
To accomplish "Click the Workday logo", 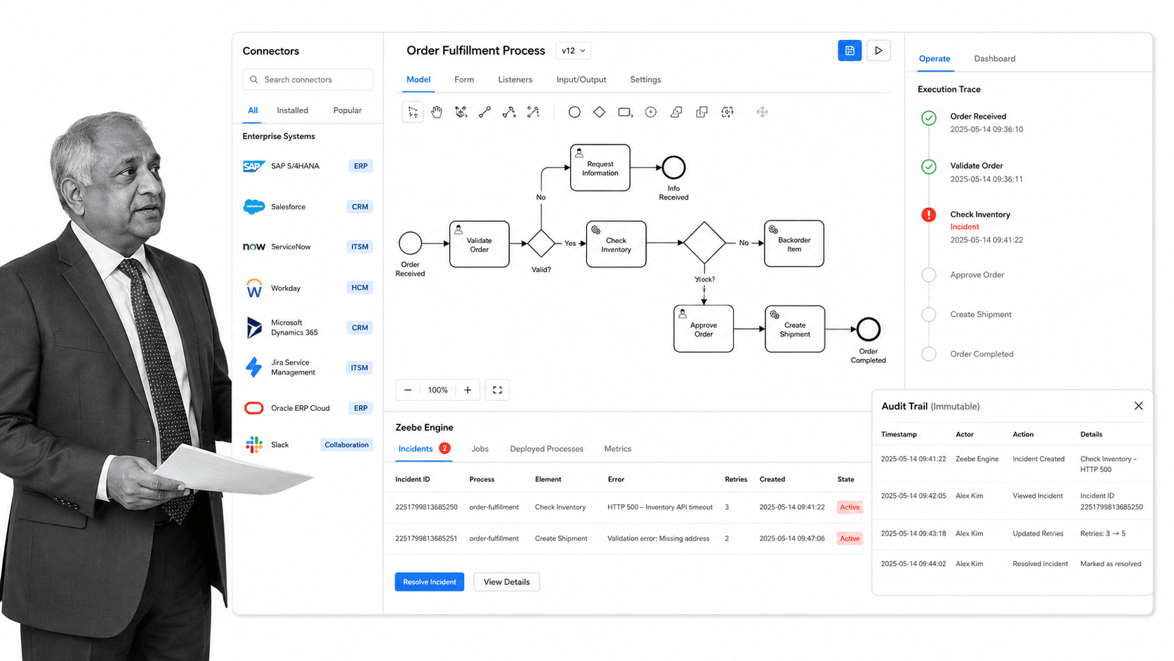I will point(253,288).
